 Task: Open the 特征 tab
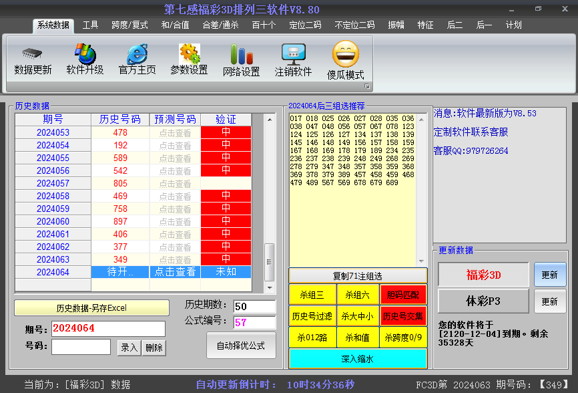pyautogui.click(x=425, y=25)
